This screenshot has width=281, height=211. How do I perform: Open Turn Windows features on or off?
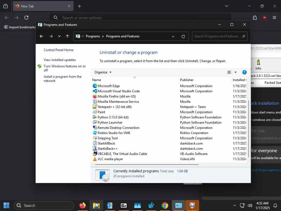(64, 68)
